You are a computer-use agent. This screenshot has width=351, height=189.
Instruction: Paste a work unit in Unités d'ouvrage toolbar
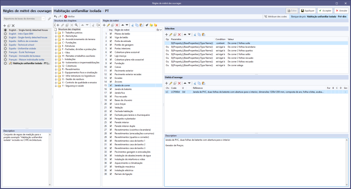203,83
